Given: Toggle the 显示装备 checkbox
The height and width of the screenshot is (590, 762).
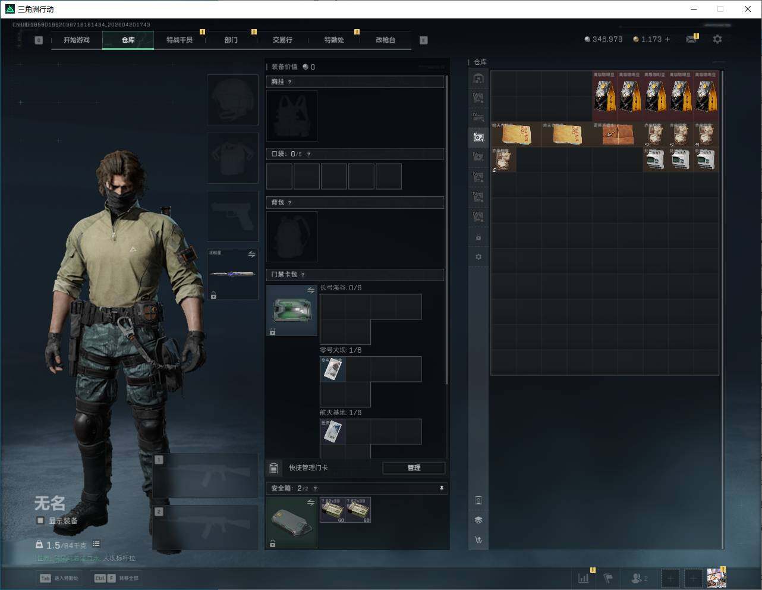Looking at the screenshot, I should (x=40, y=520).
